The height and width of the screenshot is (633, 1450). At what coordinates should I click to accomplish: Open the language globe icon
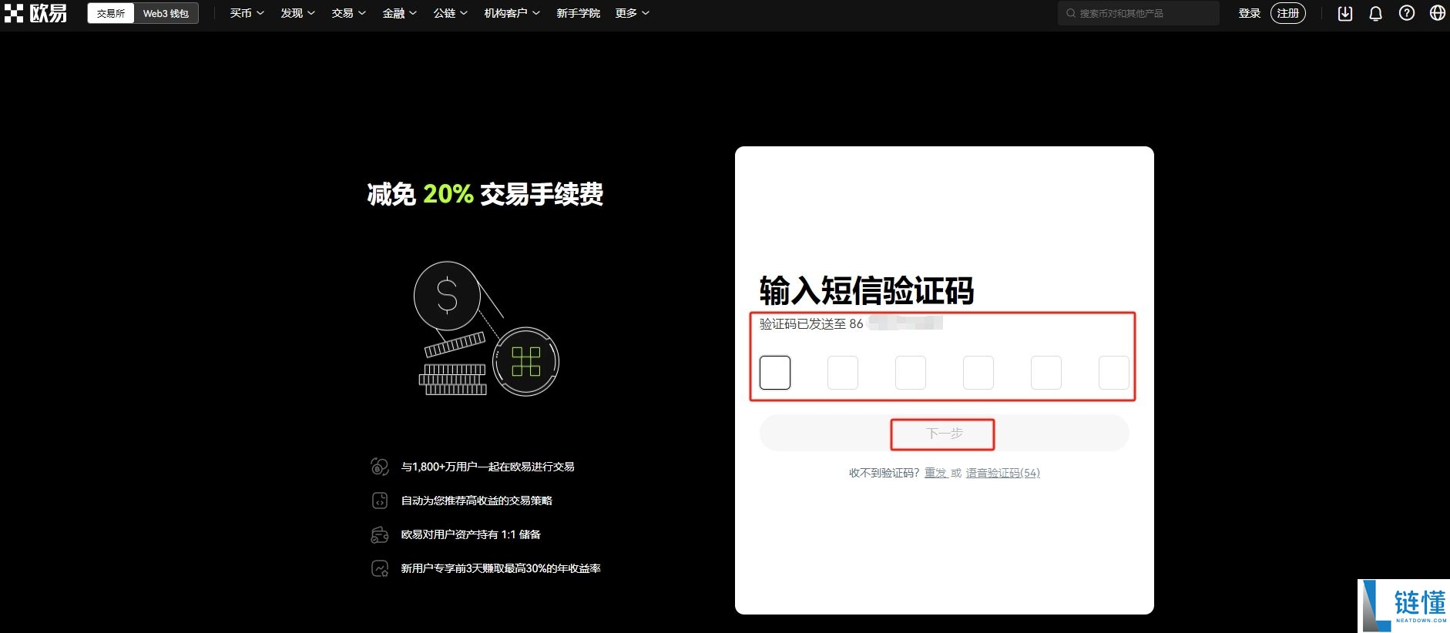click(x=1438, y=13)
